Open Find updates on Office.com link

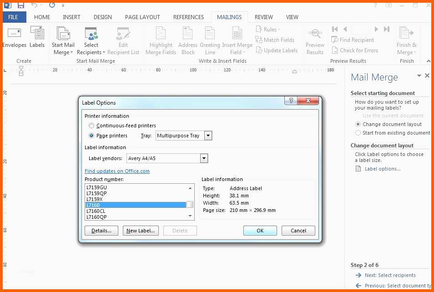tap(117, 171)
